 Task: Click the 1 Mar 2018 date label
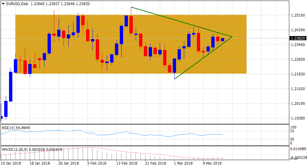click(x=184, y=163)
